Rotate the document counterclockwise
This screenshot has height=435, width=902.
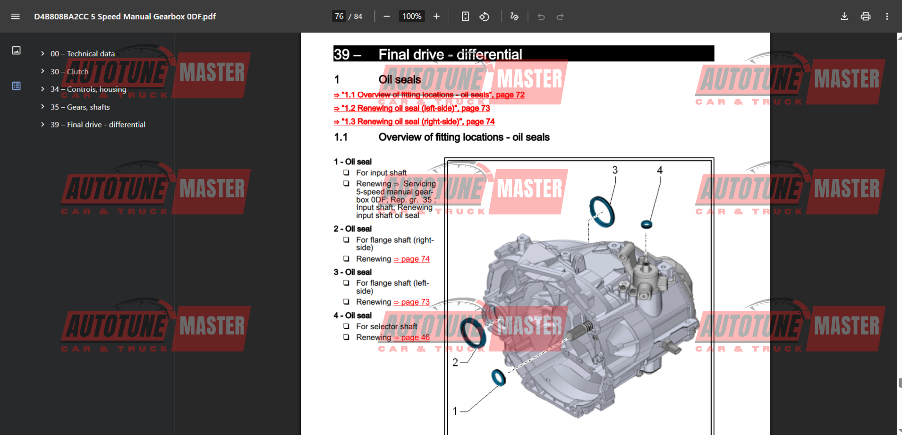tap(484, 17)
